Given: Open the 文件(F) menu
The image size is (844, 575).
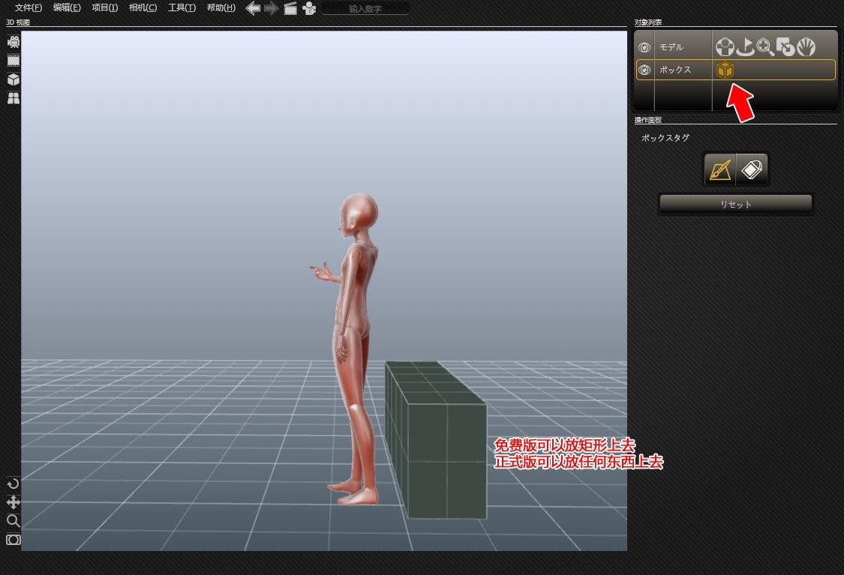Looking at the screenshot, I should click(x=27, y=7).
